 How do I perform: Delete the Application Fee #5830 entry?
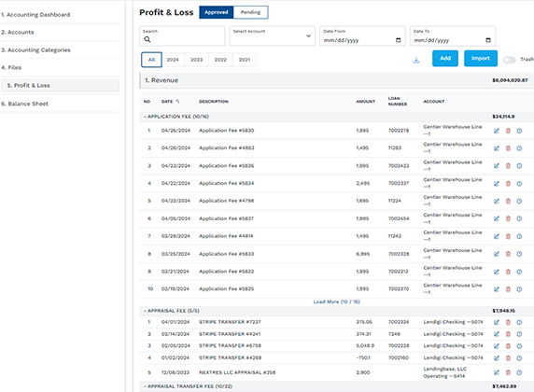(508, 131)
